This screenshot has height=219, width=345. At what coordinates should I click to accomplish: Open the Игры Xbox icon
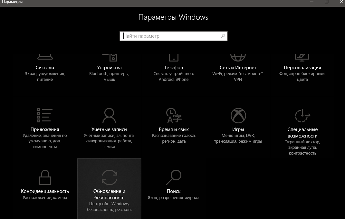[238, 115]
